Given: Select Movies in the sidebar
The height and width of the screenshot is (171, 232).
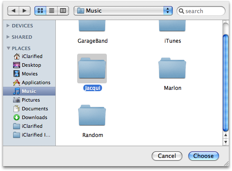Looking at the screenshot, I should pyautogui.click(x=25, y=74).
